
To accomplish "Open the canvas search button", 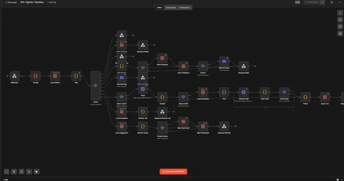I will (340, 20).
